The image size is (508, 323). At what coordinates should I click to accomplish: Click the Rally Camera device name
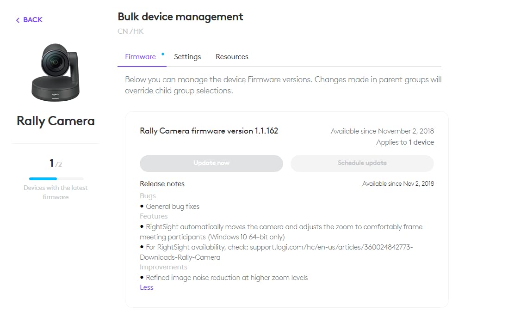(x=56, y=121)
